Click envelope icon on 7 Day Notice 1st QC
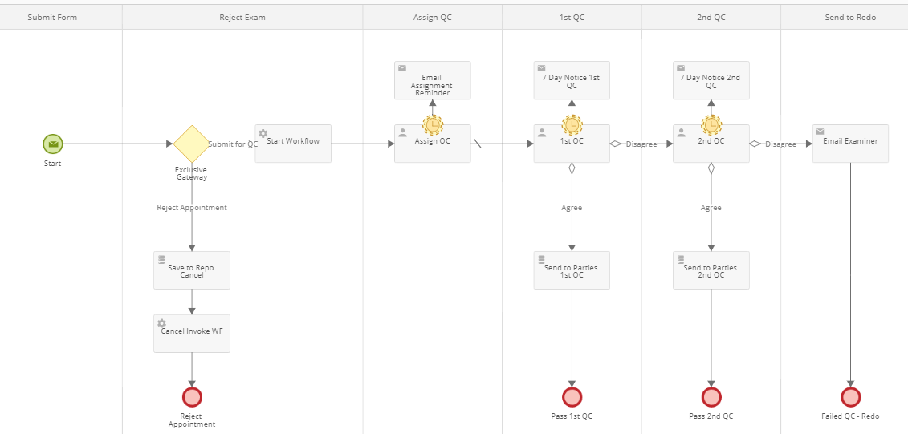The height and width of the screenshot is (434, 908). tap(541, 68)
